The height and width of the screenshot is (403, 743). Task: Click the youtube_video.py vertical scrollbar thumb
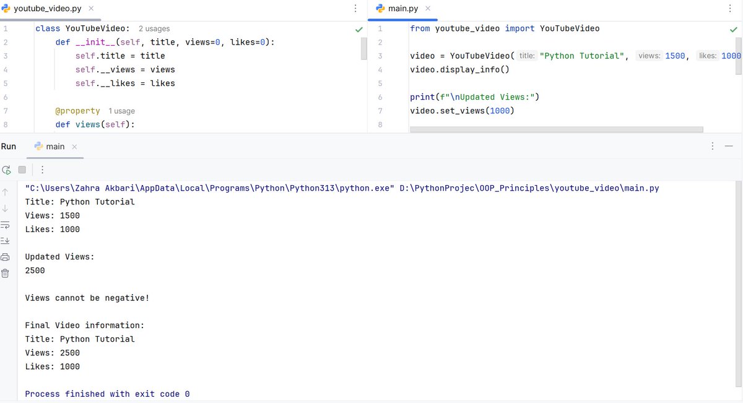(364, 48)
